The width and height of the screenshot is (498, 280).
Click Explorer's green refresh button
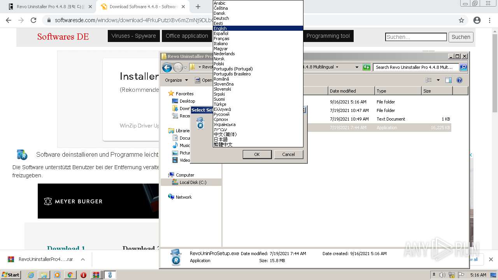tap(366, 67)
